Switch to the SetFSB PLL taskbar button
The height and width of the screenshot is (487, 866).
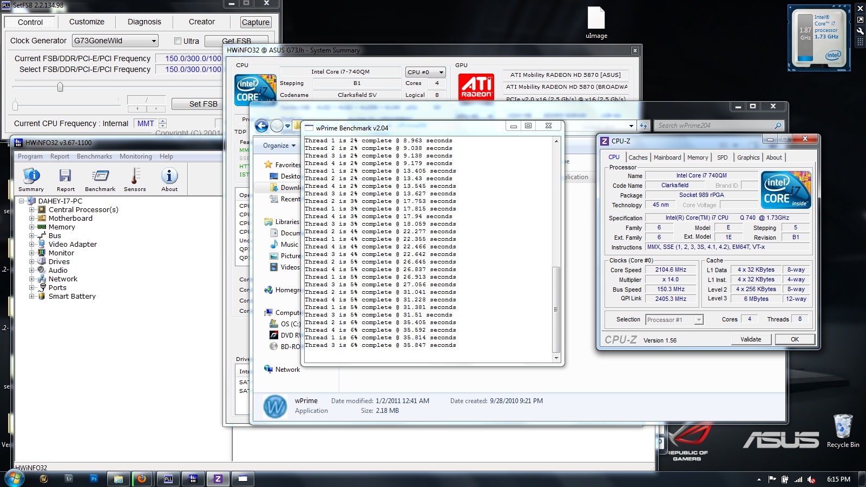tap(168, 479)
